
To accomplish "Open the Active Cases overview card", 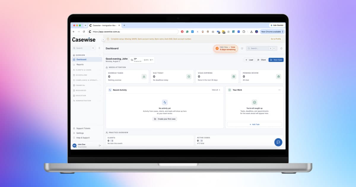I will (239, 141).
